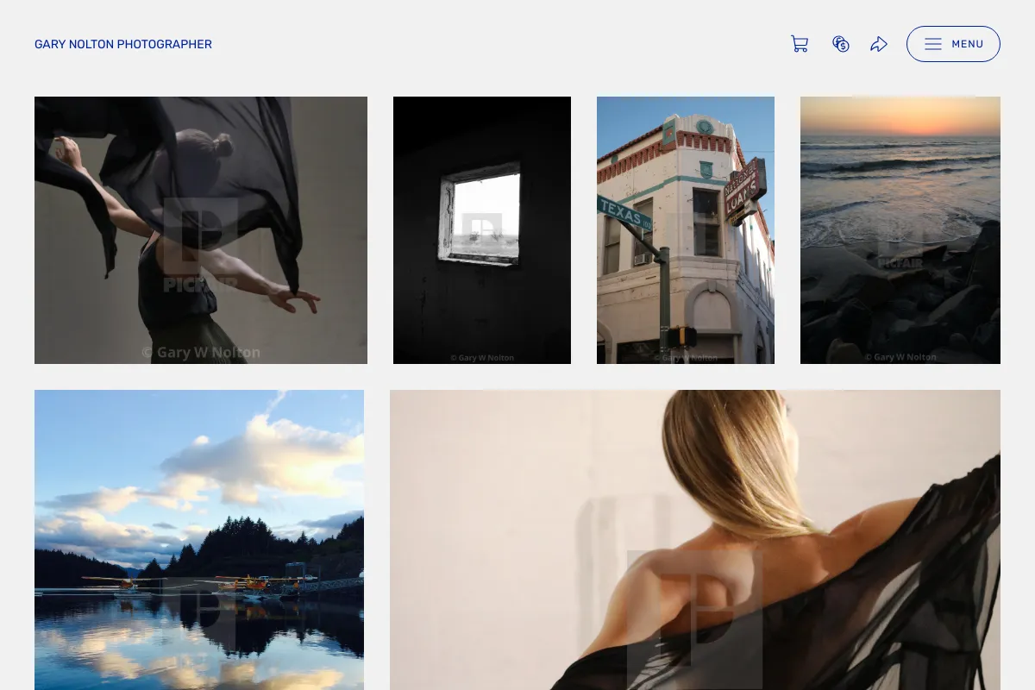
Task: Open the dark room window photo
Action: (482, 230)
